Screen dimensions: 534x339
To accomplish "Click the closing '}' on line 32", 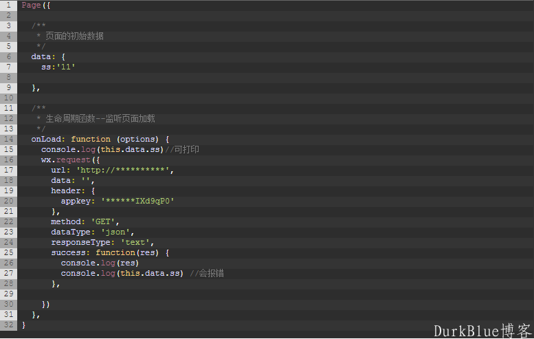I will pyautogui.click(x=23, y=325).
